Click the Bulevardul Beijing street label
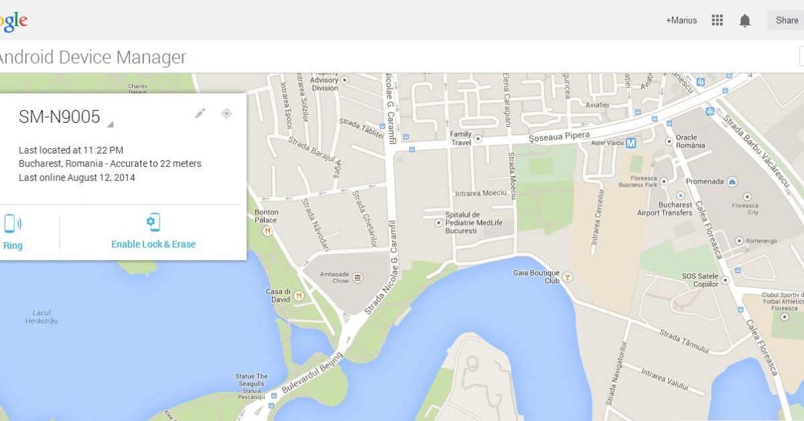The width and height of the screenshot is (804, 421). (x=312, y=373)
